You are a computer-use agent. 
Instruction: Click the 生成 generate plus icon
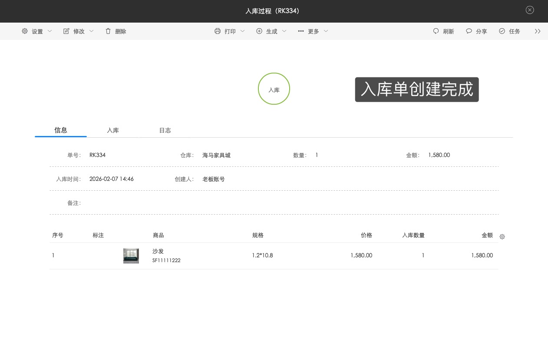(260, 31)
